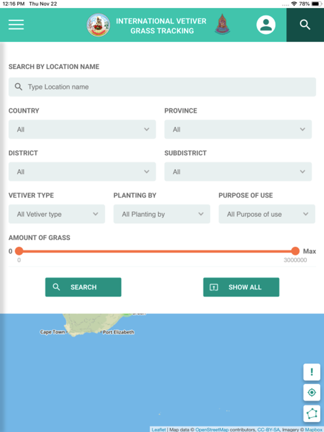The image size is (324, 432).
Task: Tap the exclamation alert map button
Action: [312, 372]
